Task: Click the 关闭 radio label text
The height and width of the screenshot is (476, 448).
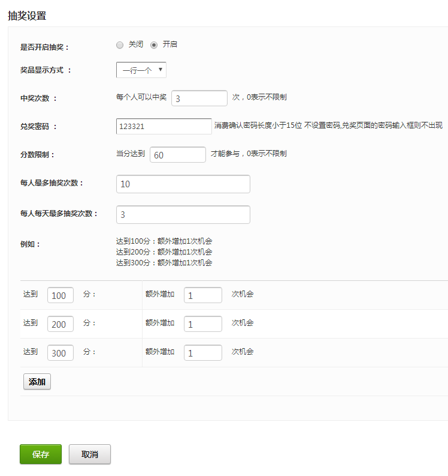Action: (x=136, y=44)
